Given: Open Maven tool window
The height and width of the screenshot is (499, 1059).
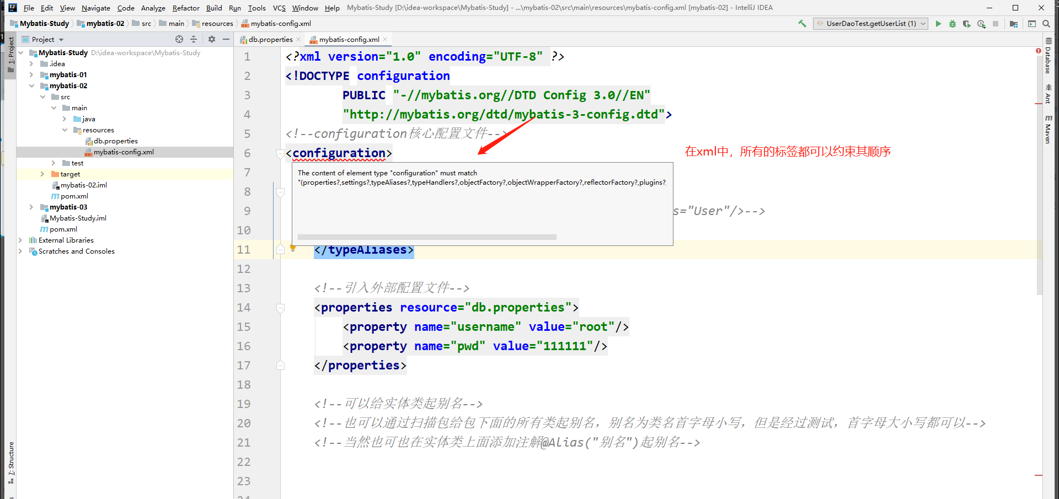Looking at the screenshot, I should tap(1049, 129).
